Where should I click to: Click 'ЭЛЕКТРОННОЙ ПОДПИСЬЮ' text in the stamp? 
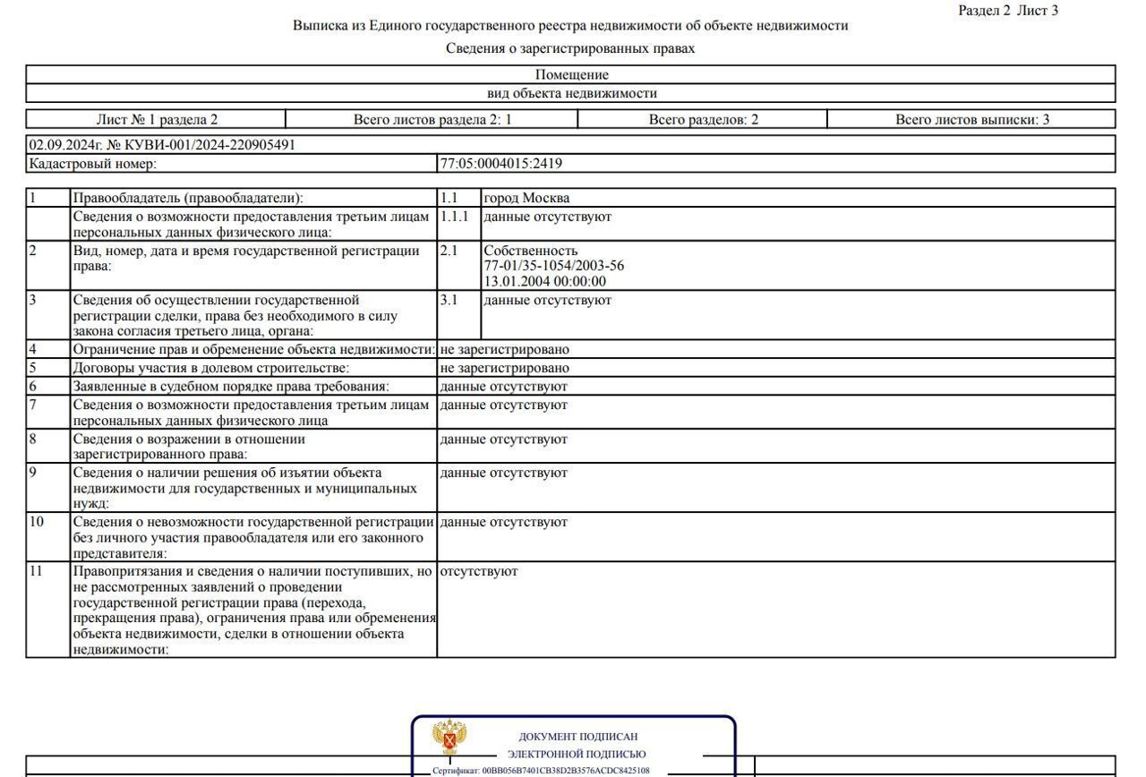[x=577, y=755]
